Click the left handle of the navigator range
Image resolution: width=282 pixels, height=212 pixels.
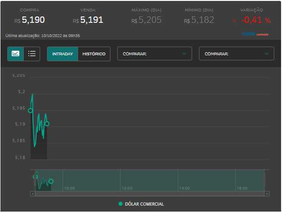point(34,180)
